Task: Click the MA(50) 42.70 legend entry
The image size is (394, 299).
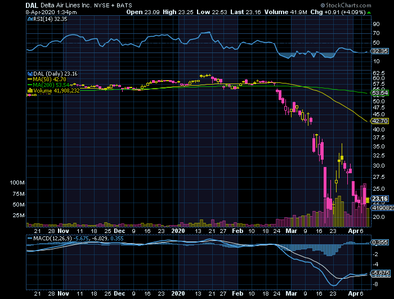Action: [47, 80]
